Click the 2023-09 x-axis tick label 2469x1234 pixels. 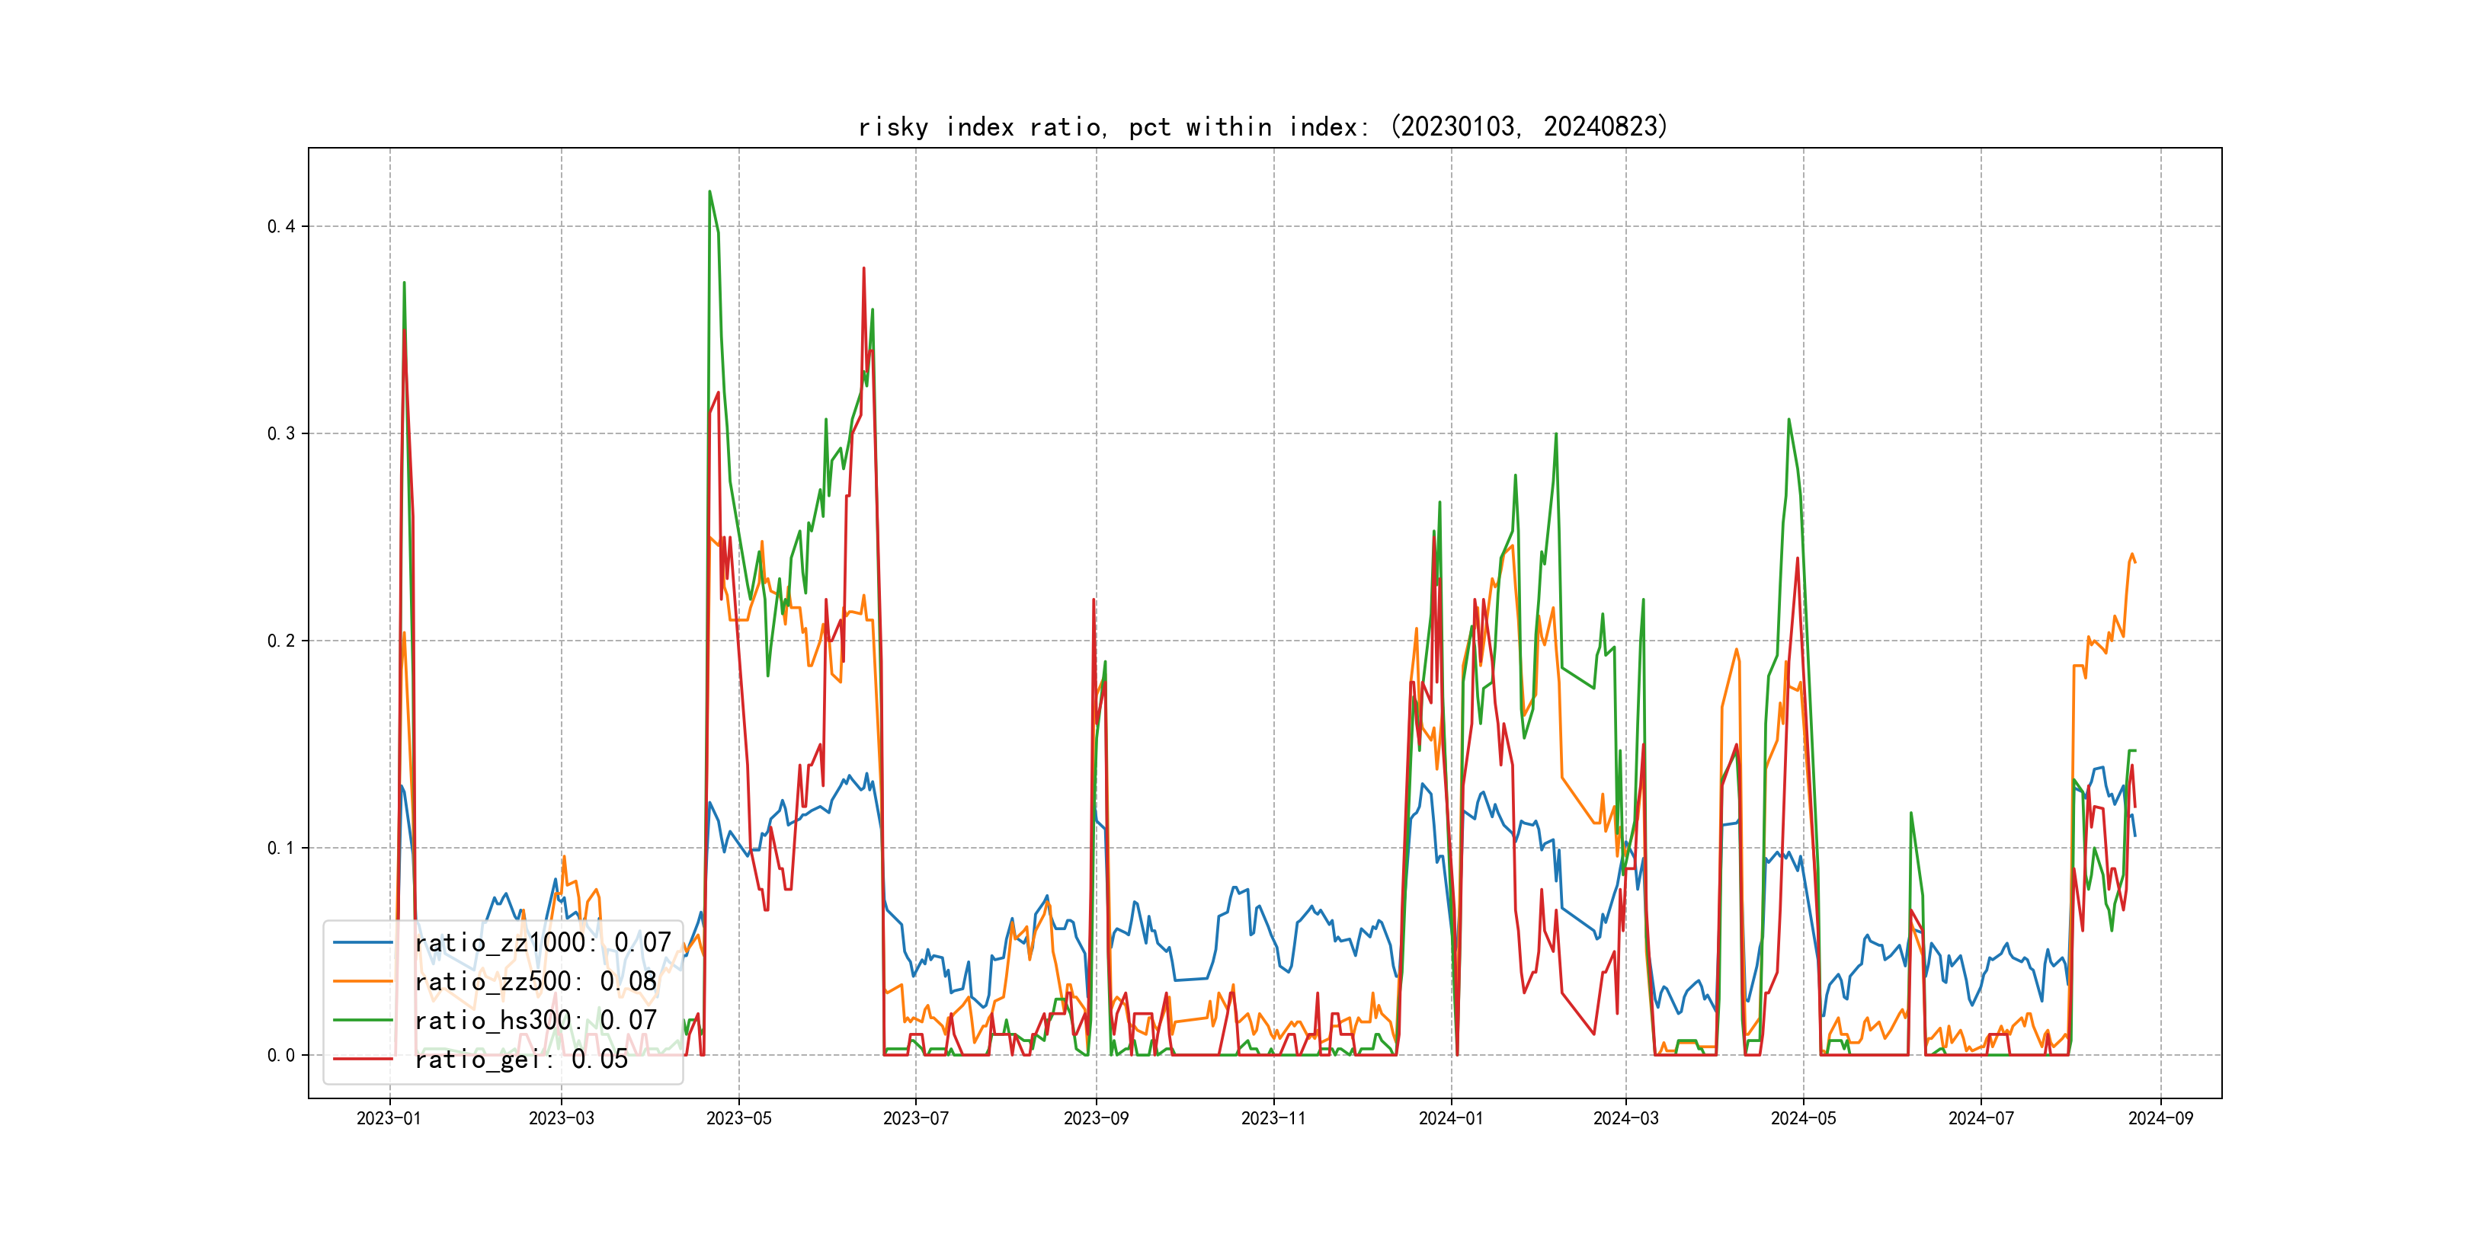1096,1118
